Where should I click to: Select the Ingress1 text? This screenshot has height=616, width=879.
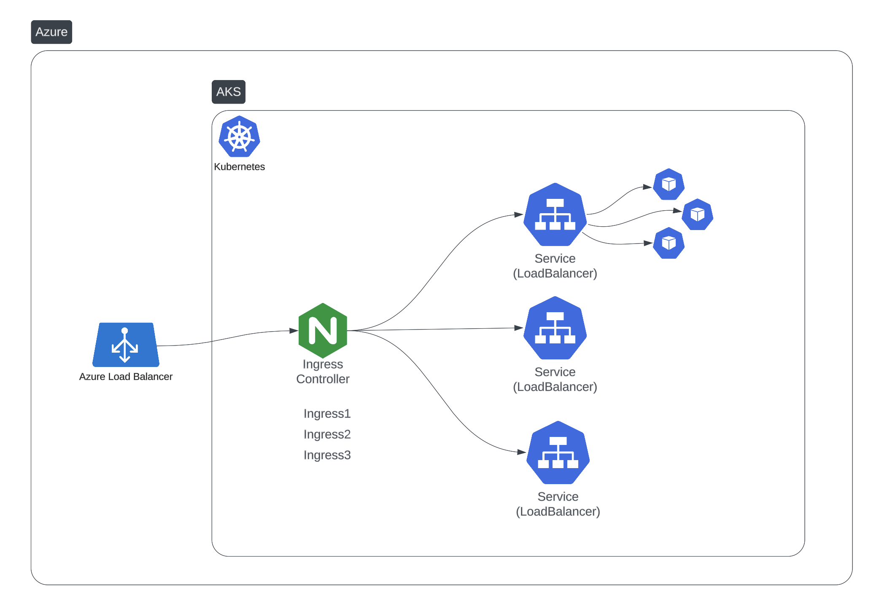pyautogui.click(x=327, y=414)
